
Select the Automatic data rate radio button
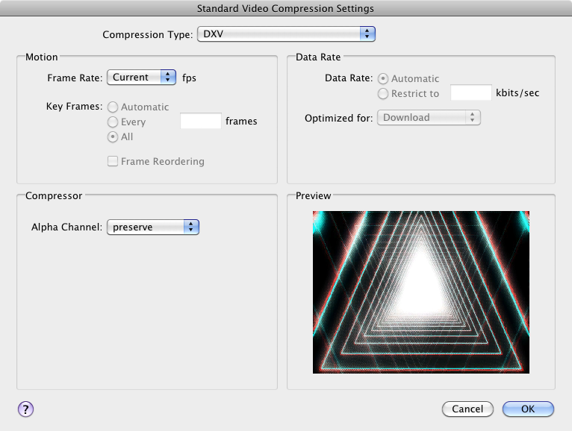pos(382,79)
